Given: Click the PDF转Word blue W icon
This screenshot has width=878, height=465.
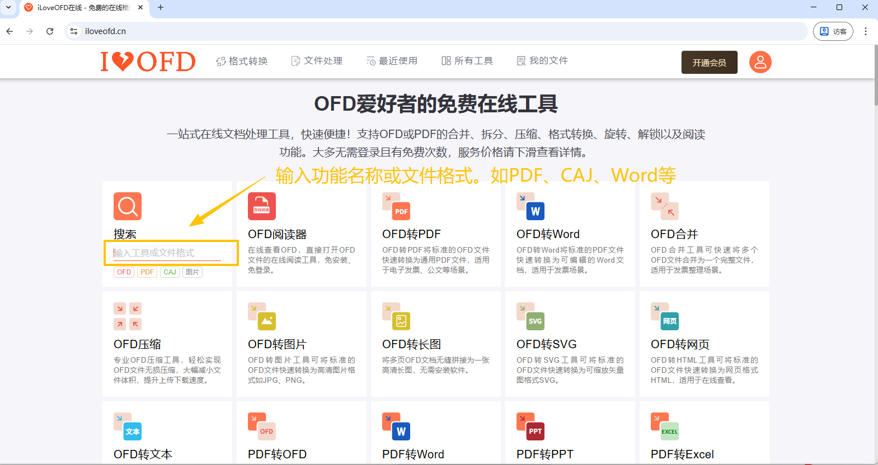Looking at the screenshot, I should 396,426.
